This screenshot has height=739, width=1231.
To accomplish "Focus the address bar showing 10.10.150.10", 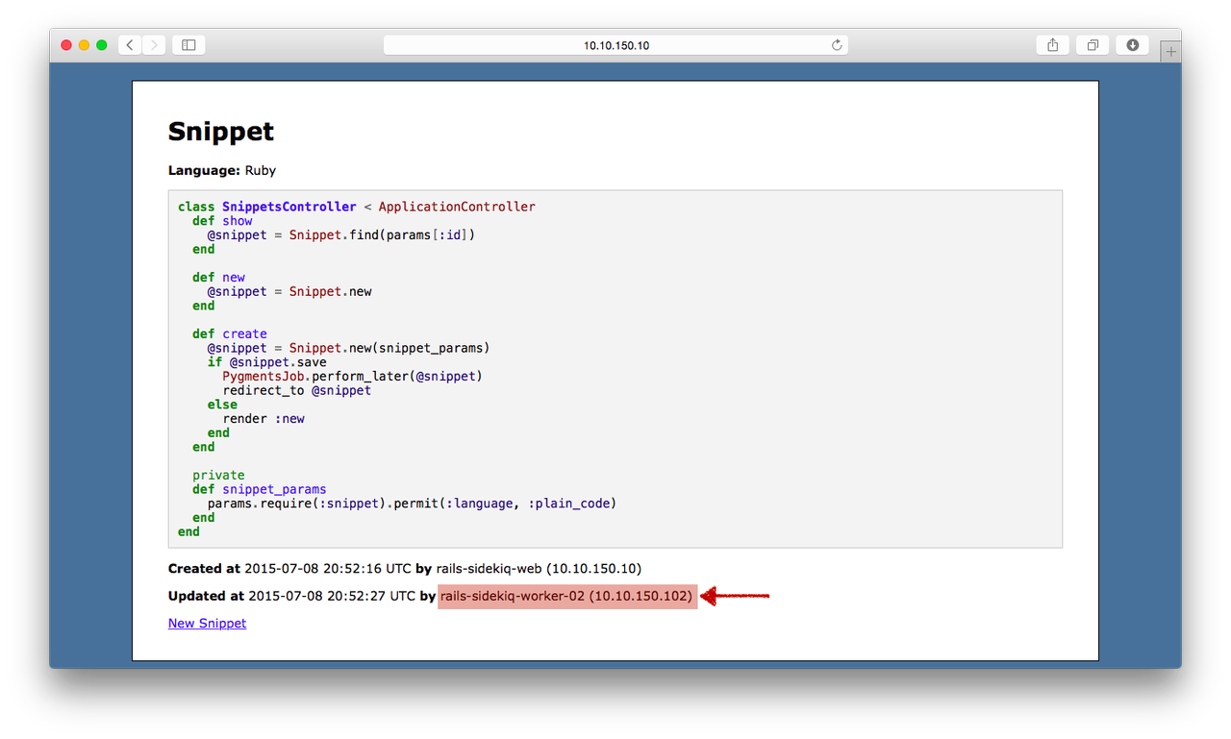I will pos(615,45).
